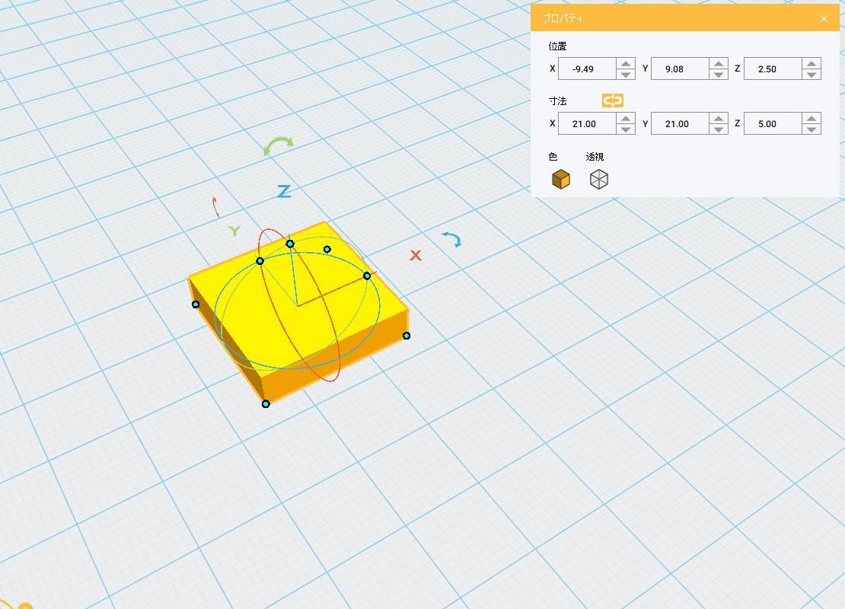The width and height of the screenshot is (845, 609).
Task: Decrease position Y value with down arrow
Action: (x=719, y=74)
